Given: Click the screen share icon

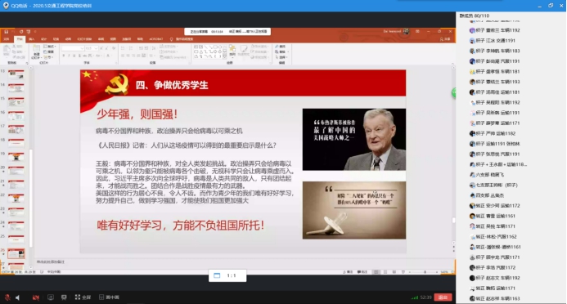Looking at the screenshot, I should [x=50, y=297].
